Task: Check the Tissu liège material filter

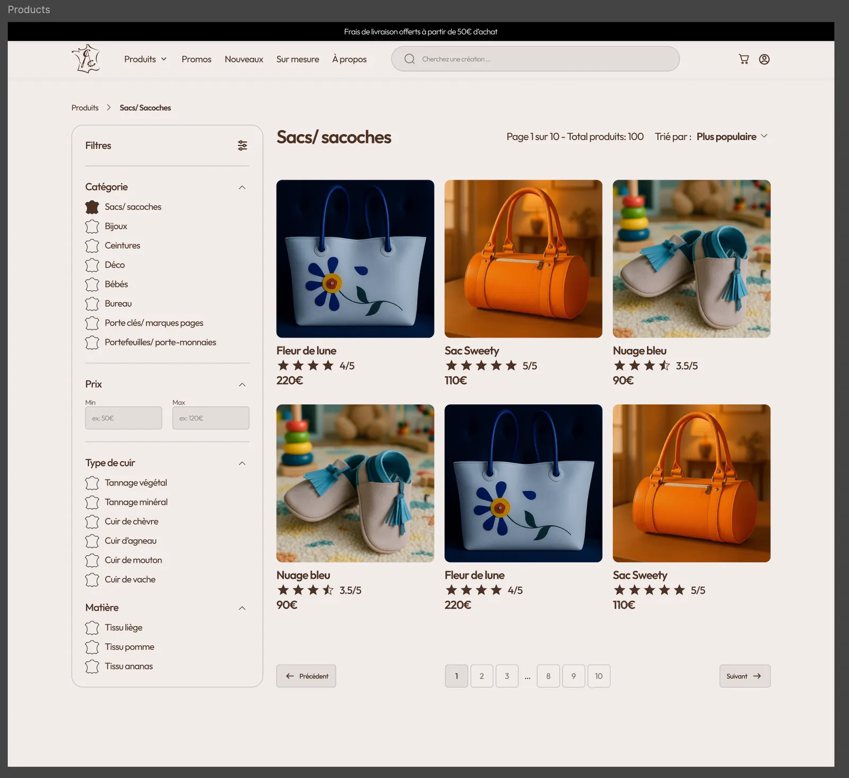Action: tap(91, 627)
